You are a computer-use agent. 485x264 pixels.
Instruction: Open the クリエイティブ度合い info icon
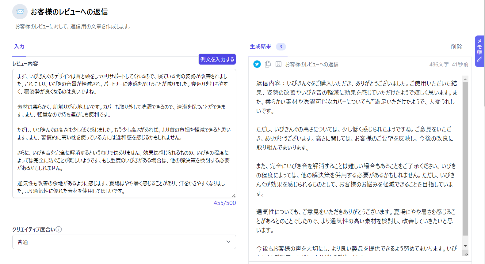point(59,229)
